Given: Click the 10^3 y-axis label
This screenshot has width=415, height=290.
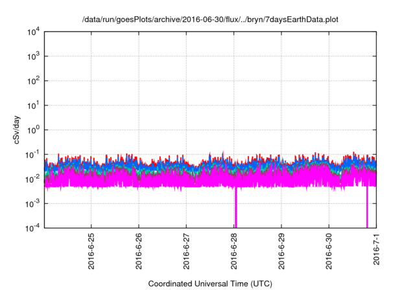Looking at the screenshot, I should point(33,56).
